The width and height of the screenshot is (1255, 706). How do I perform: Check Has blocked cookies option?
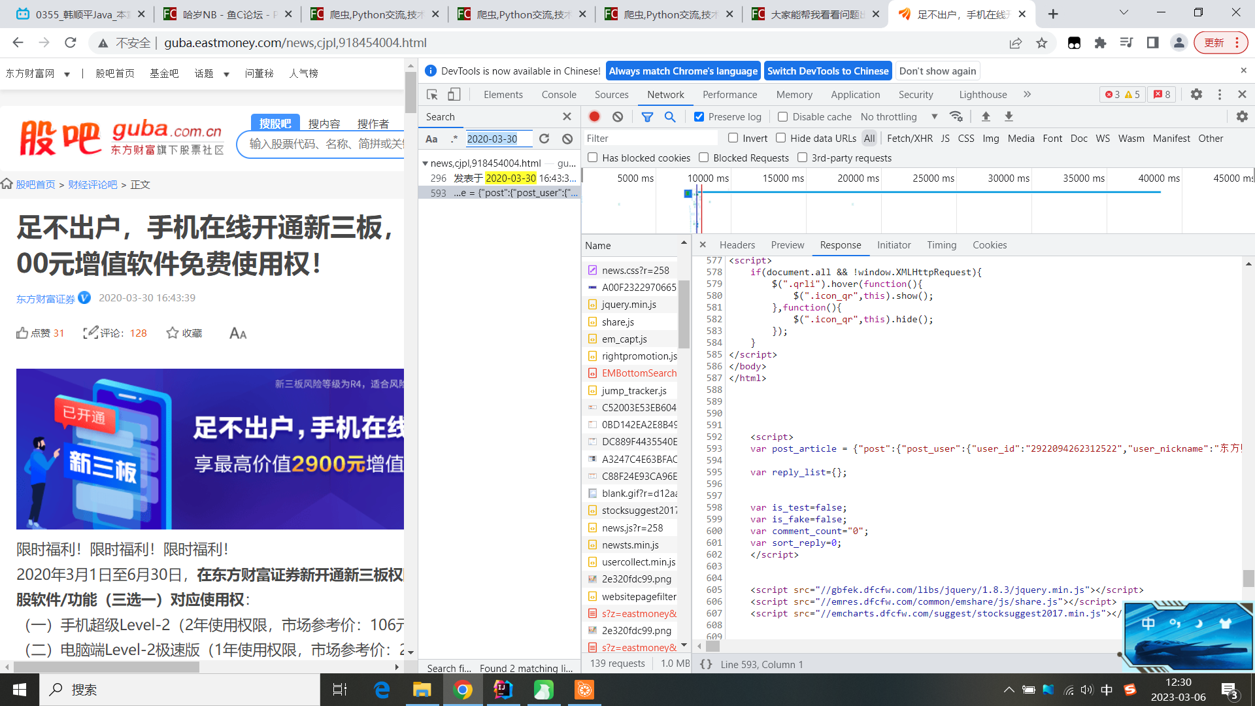593,158
